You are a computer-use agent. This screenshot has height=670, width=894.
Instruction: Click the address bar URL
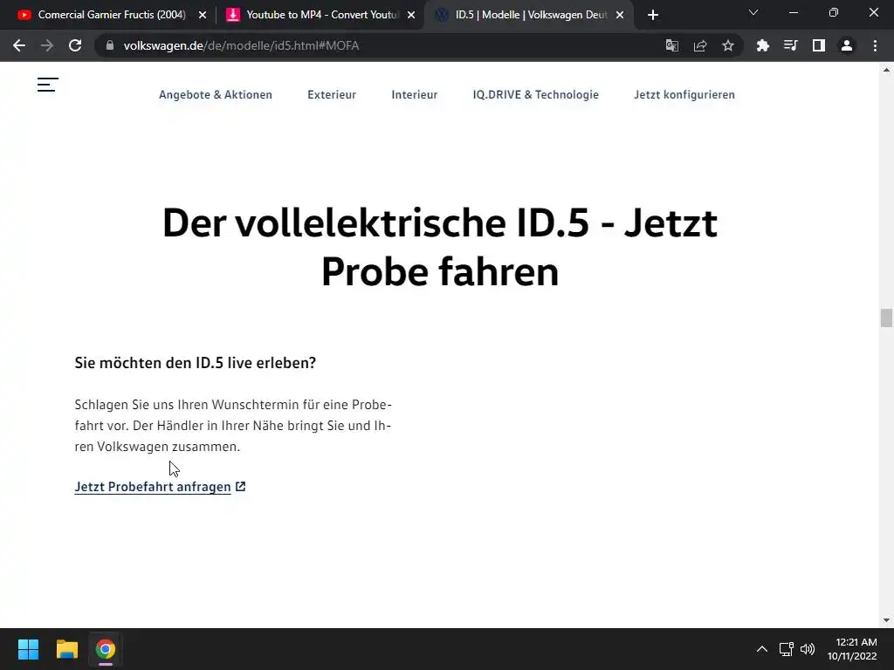click(241, 45)
